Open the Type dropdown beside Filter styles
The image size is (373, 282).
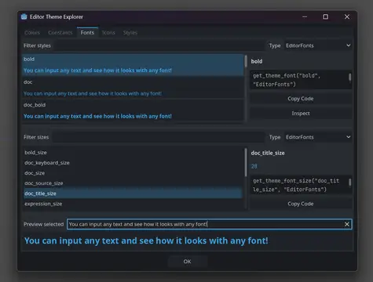click(318, 45)
